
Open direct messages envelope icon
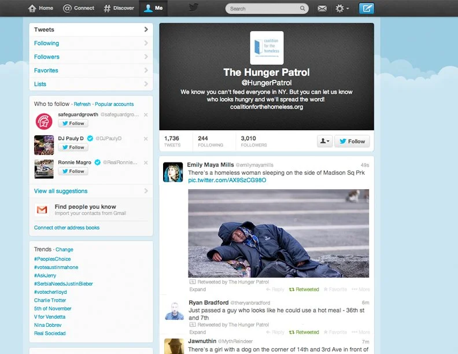point(322,9)
